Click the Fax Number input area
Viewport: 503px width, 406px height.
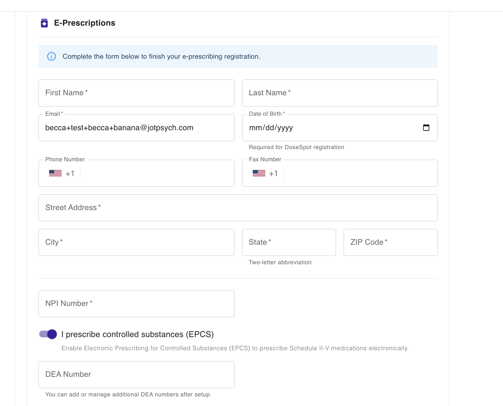359,173
